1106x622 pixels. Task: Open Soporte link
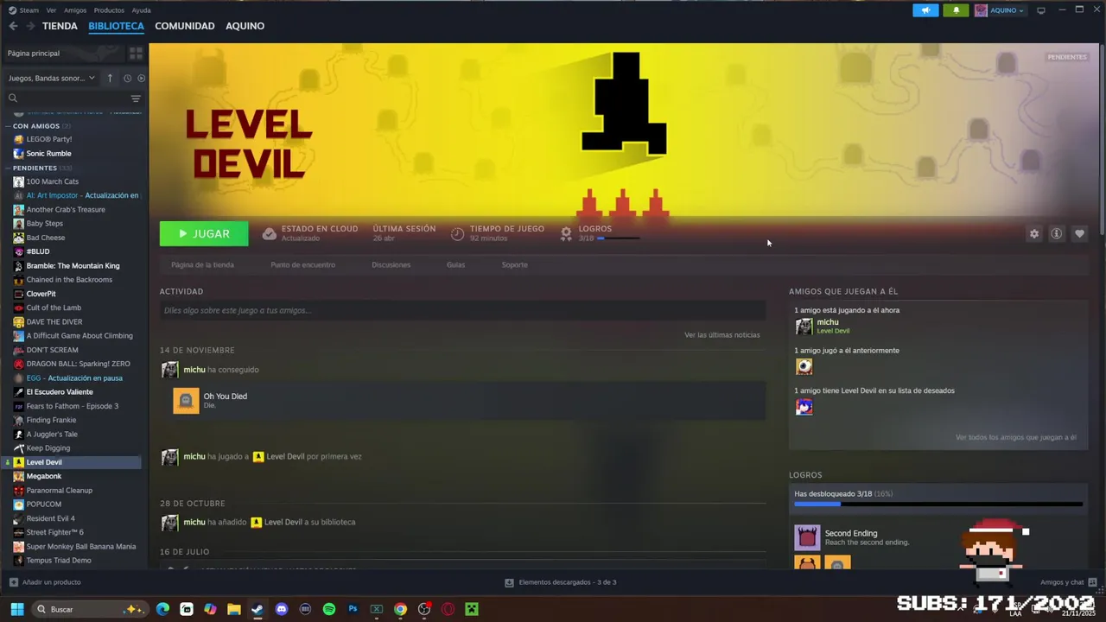coord(514,264)
